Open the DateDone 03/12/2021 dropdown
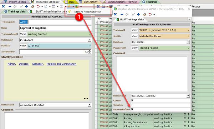The width and height of the screenshot is (214, 129). (x=188, y=42)
